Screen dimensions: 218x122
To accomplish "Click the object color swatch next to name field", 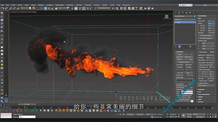I will (x=195, y=16).
